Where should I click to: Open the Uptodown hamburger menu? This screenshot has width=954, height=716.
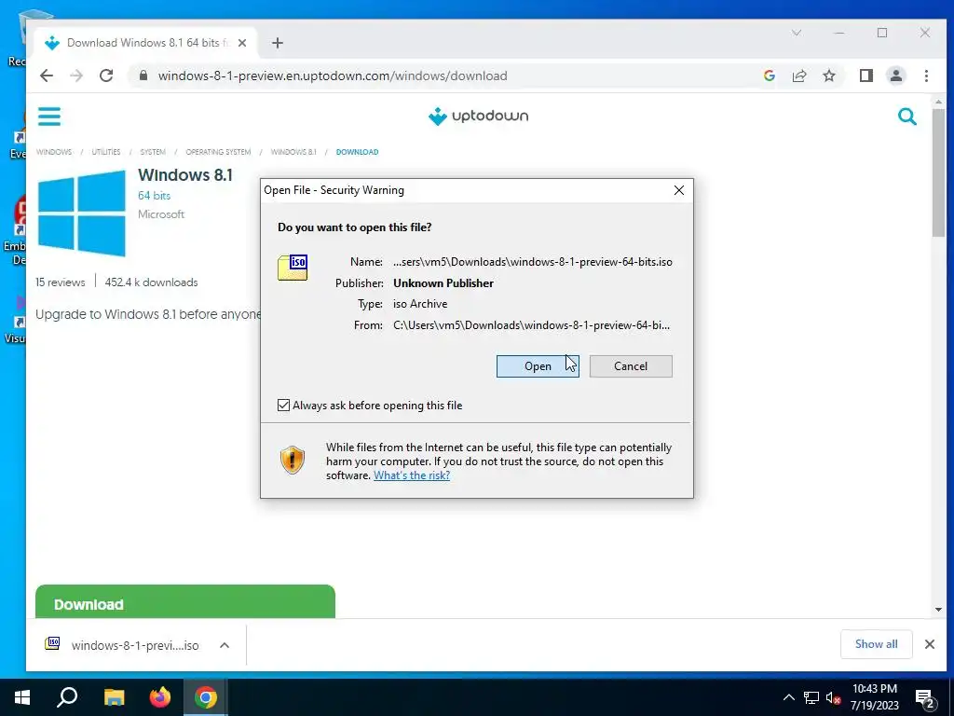click(49, 117)
